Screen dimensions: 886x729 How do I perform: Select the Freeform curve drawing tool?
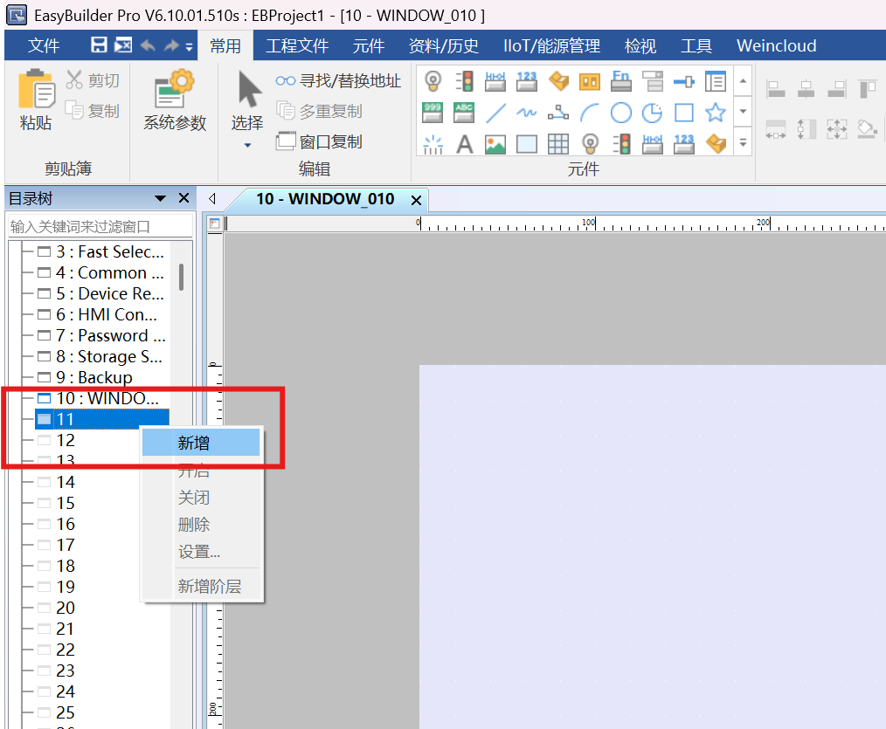click(527, 113)
